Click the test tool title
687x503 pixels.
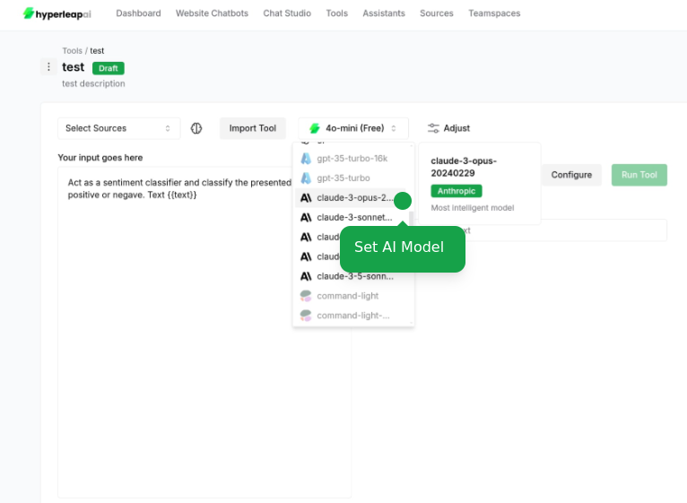click(74, 67)
